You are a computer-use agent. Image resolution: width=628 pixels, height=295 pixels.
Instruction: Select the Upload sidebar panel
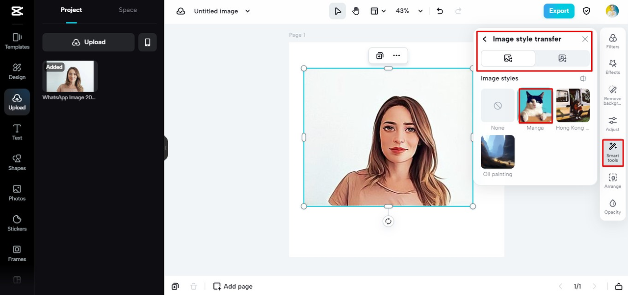[x=17, y=102]
